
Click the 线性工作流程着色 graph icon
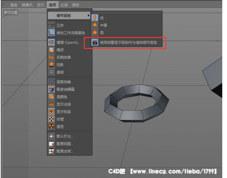(51, 33)
